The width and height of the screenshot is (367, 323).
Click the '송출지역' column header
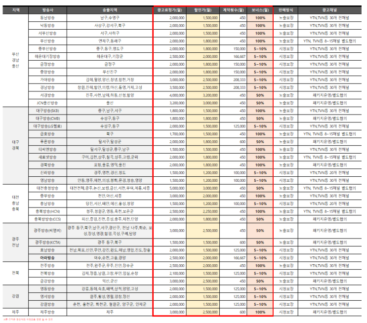click(110, 10)
